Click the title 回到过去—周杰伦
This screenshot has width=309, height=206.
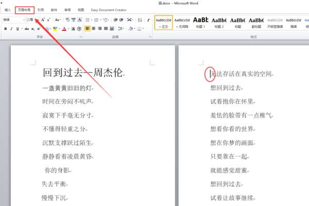click(x=83, y=72)
